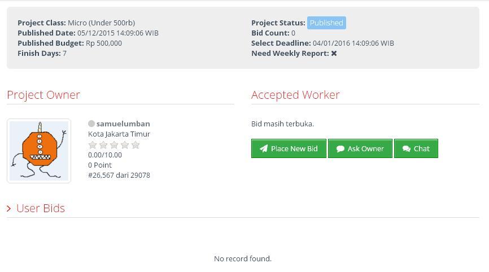This screenshot has height=272, width=489.
Task: Click the second rating star
Action: click(x=103, y=145)
